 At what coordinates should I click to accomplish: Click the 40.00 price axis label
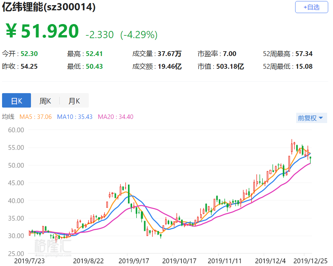pyautogui.click(x=16, y=200)
